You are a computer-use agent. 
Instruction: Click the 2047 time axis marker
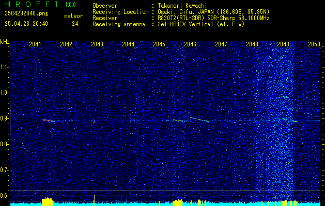[x=221, y=44]
